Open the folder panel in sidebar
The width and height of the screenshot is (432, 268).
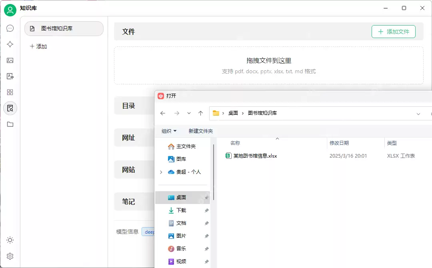click(10, 124)
